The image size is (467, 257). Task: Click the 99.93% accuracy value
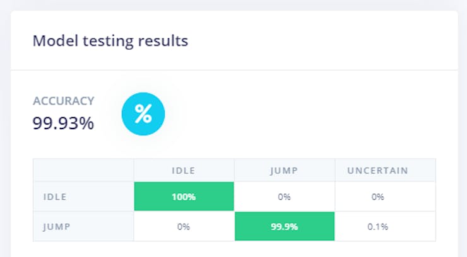(63, 123)
